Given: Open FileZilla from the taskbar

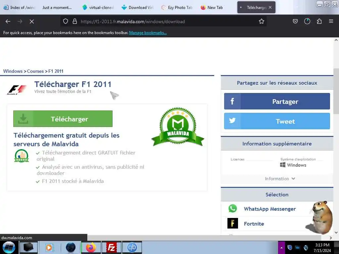Looking at the screenshot, I should pos(111,247).
